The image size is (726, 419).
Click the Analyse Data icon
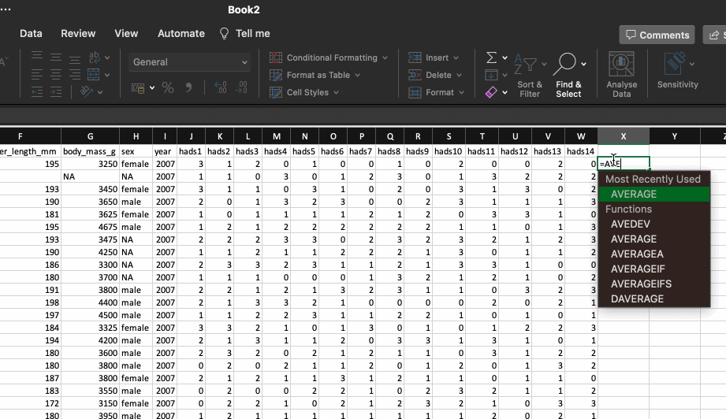(622, 65)
